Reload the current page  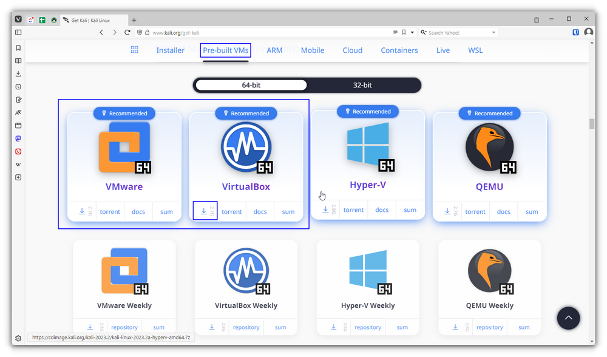pos(127,32)
